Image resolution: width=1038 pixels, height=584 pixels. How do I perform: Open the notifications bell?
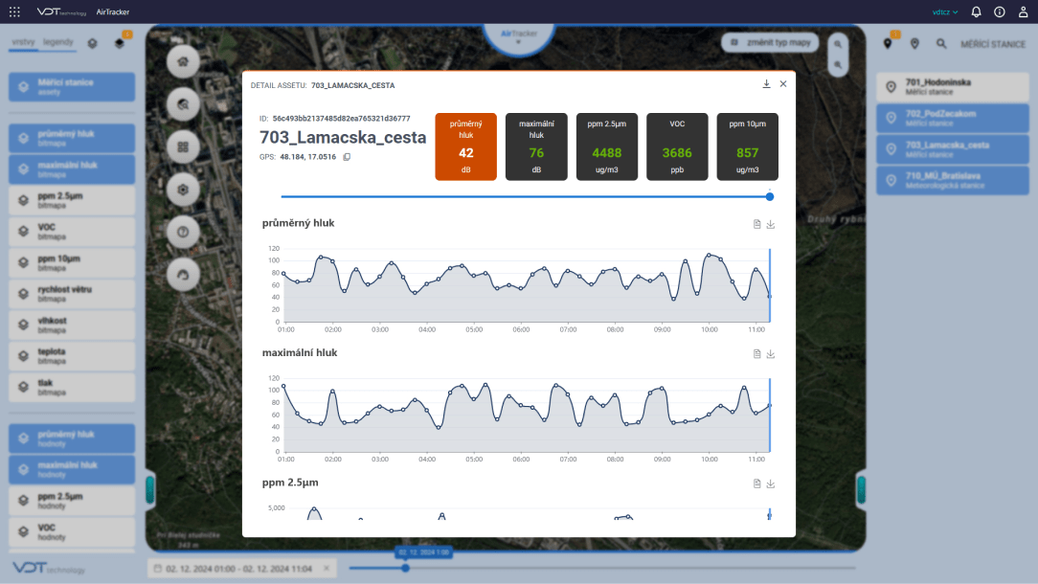pyautogui.click(x=976, y=12)
